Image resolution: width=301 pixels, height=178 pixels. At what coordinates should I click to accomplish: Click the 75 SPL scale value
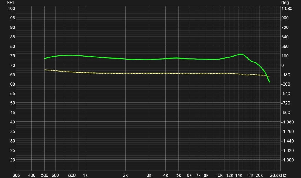point(12,56)
